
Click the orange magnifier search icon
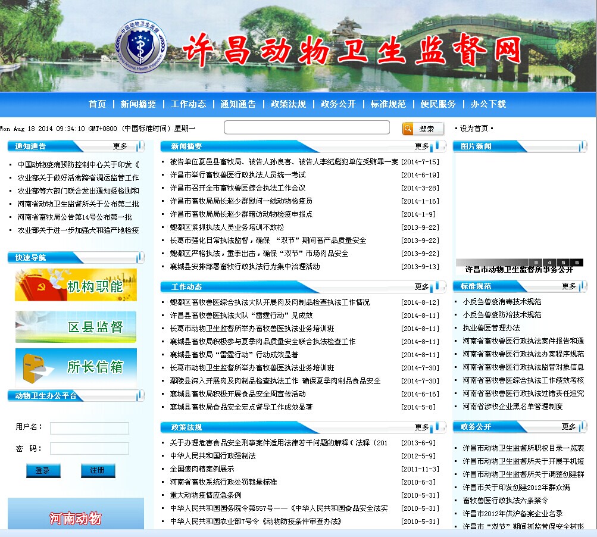tap(408, 129)
